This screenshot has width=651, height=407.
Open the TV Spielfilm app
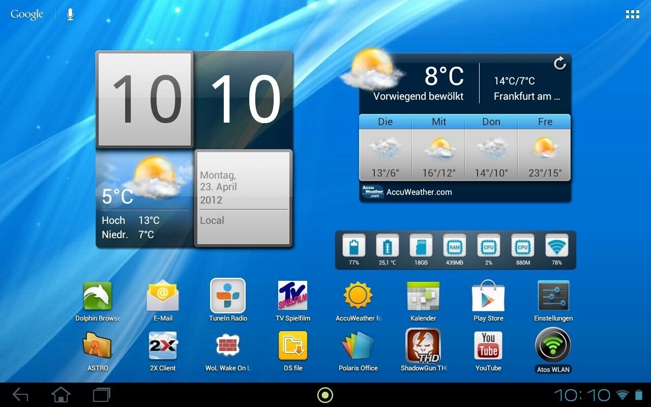tap(292, 296)
